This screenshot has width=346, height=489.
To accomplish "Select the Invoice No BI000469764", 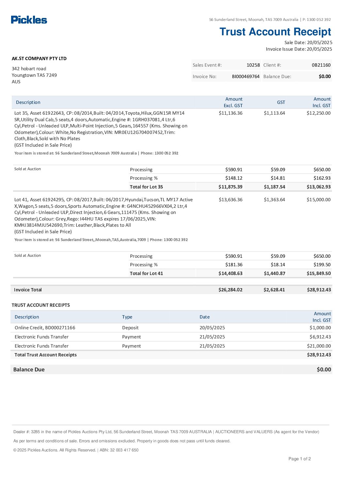I will 246,76.
